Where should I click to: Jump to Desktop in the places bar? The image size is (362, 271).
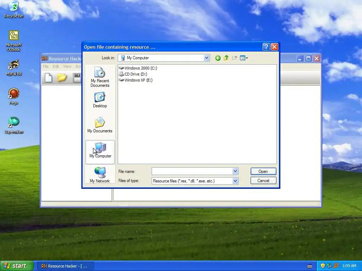point(100,100)
